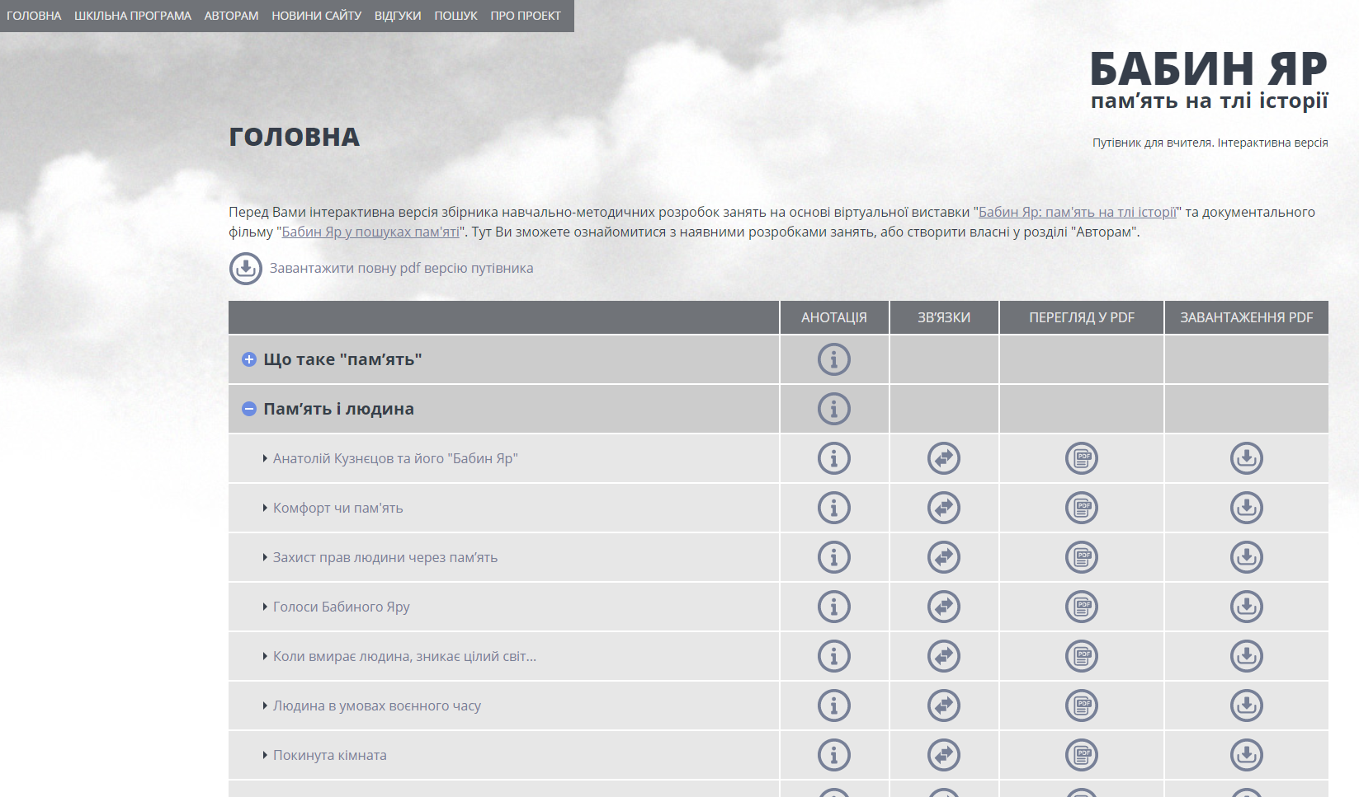Expand the "Голоси Бабиного Яру" lesson arrow
Screen dimensions: 1359x797
pos(265,607)
